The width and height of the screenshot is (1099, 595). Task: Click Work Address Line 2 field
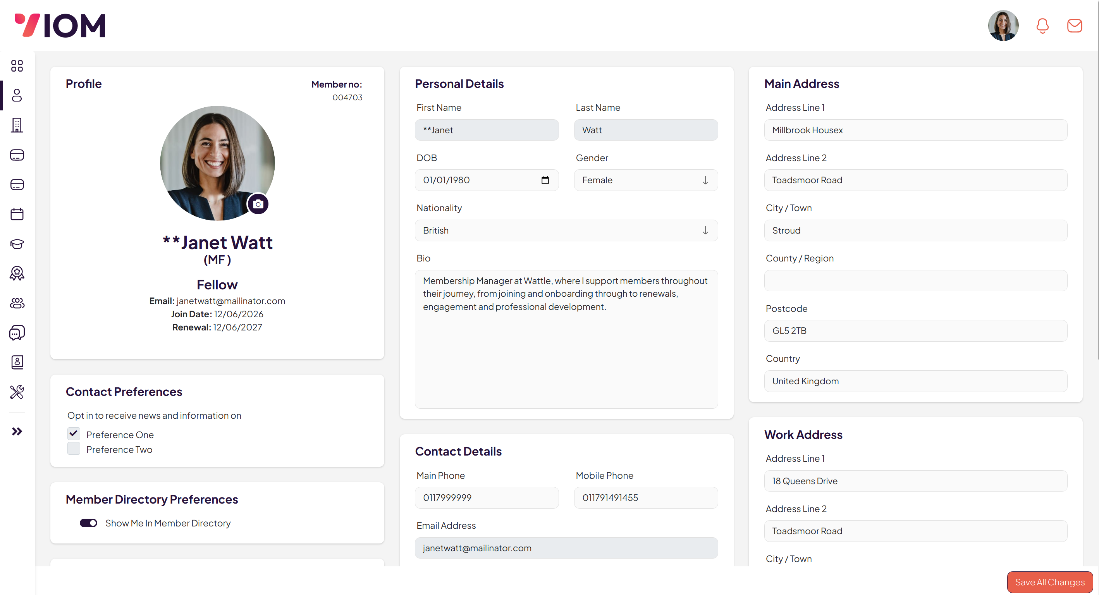click(915, 531)
